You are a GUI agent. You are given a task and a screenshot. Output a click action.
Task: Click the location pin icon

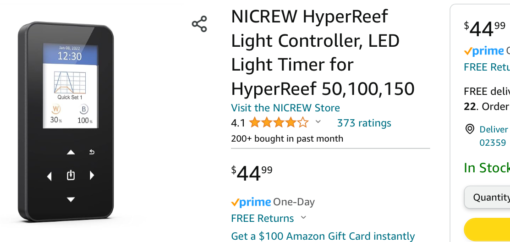tap(470, 129)
